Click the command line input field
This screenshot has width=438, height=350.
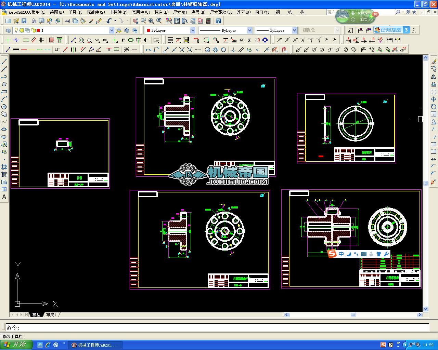click(x=219, y=327)
